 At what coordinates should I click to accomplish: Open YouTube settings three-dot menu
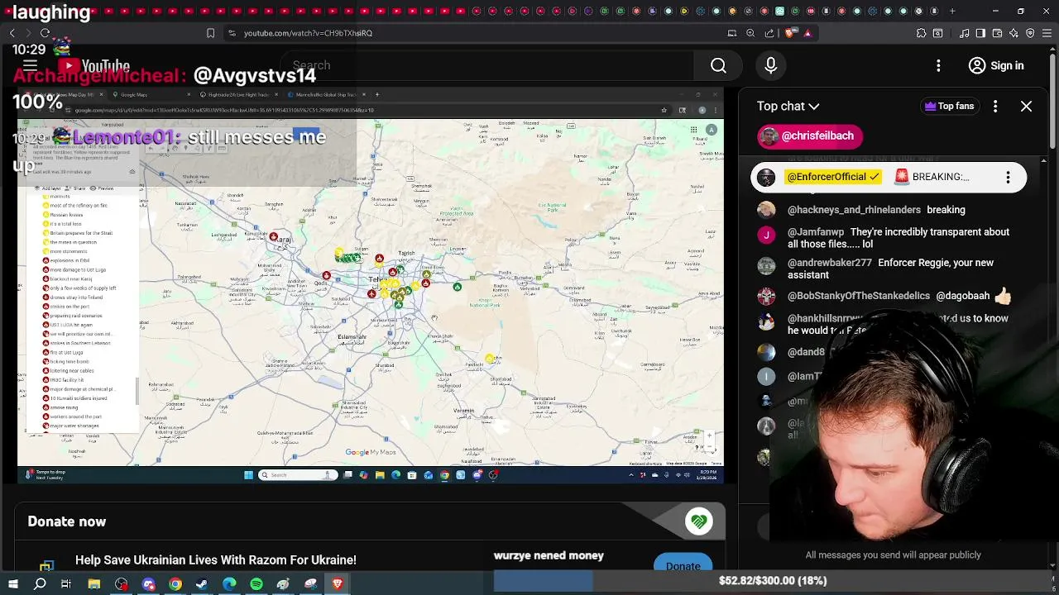938,65
